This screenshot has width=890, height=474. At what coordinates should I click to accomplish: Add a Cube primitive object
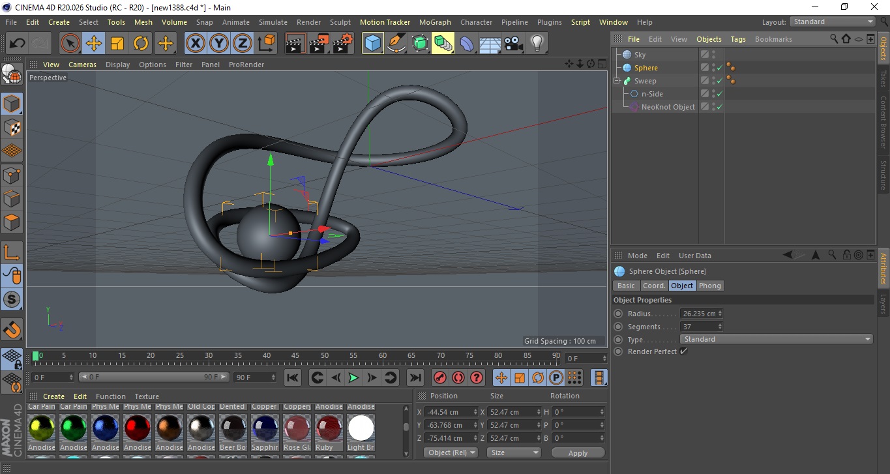coord(372,44)
